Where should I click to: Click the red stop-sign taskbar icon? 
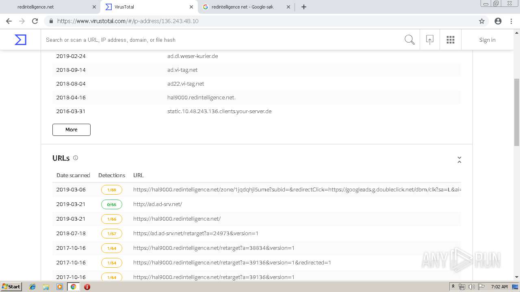[x=87, y=287]
